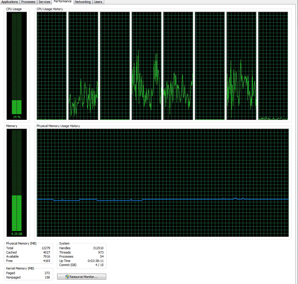Switch to the Applications tab
The width and height of the screenshot is (298, 284).
click(10, 2)
